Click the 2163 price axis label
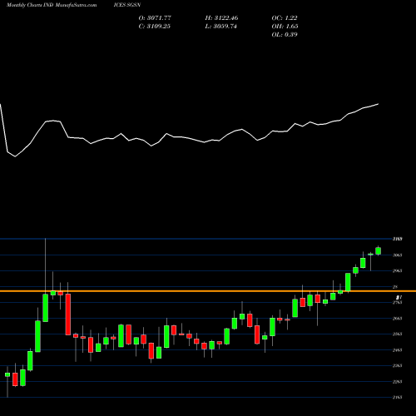416x416 pixels. point(397,398)
